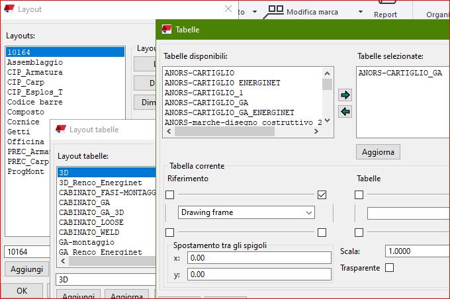450x299 pixels.
Task: Check the bottom-right Riferimento corner checkbox
Action: [x=322, y=232]
